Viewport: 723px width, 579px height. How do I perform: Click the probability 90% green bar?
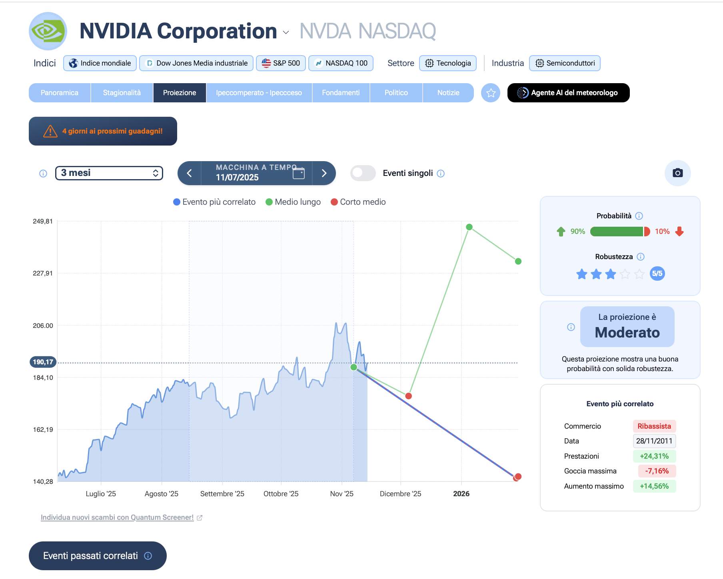click(616, 232)
